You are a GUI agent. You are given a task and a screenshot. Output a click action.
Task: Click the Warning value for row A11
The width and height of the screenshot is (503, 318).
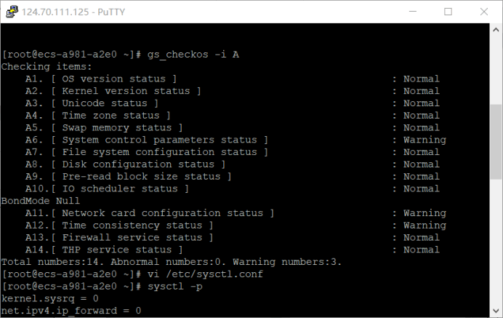pos(424,213)
